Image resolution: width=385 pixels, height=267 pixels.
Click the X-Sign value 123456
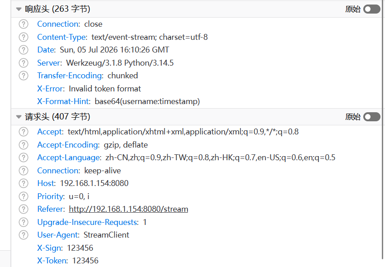point(80,248)
